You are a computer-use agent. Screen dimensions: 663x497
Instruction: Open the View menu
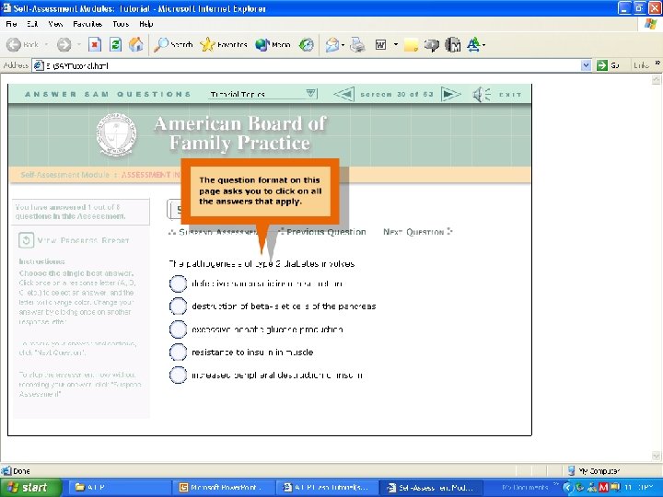click(x=55, y=24)
